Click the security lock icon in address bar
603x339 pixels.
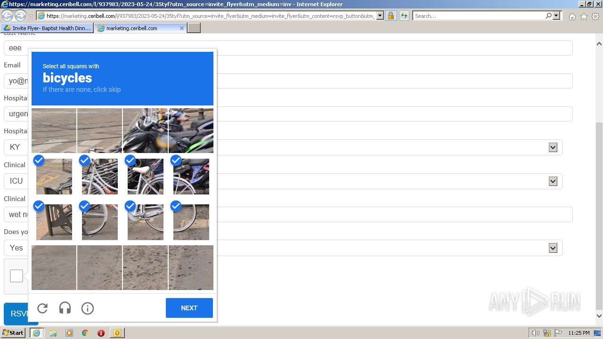coord(391,16)
